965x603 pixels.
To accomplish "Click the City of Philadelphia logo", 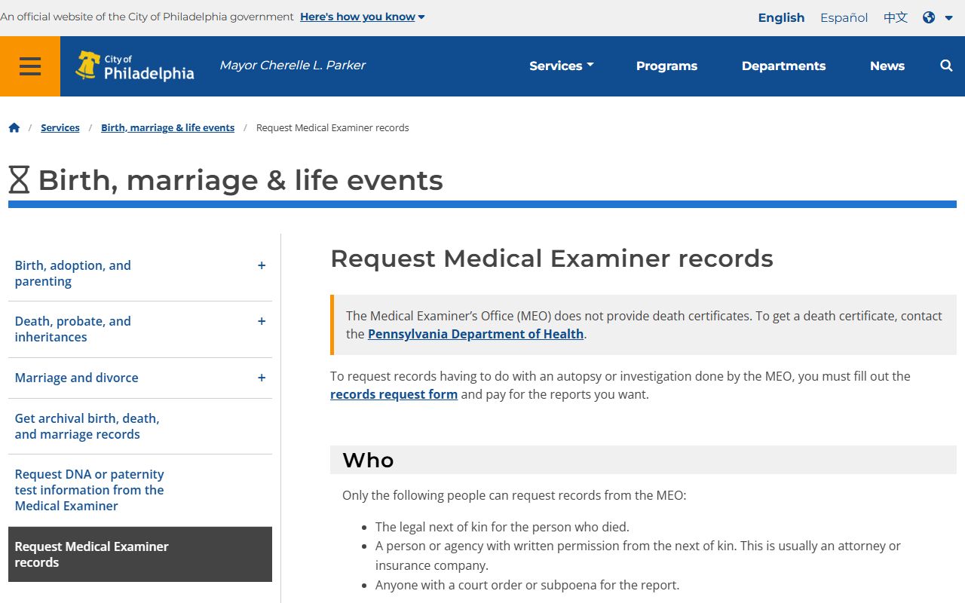I will point(135,66).
